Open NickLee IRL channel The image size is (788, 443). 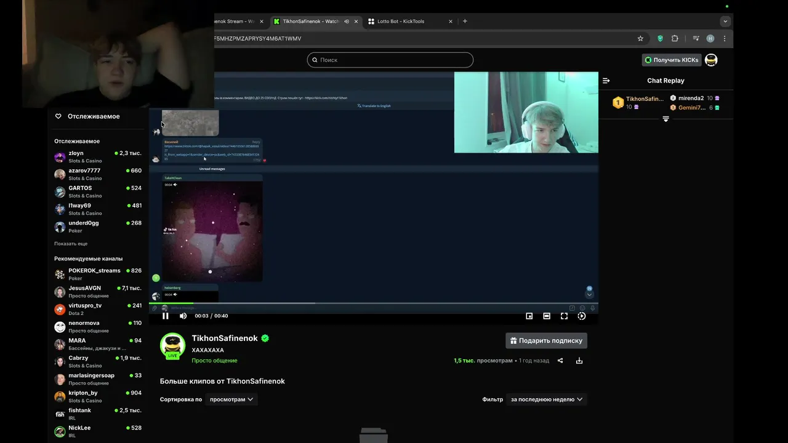click(98, 431)
